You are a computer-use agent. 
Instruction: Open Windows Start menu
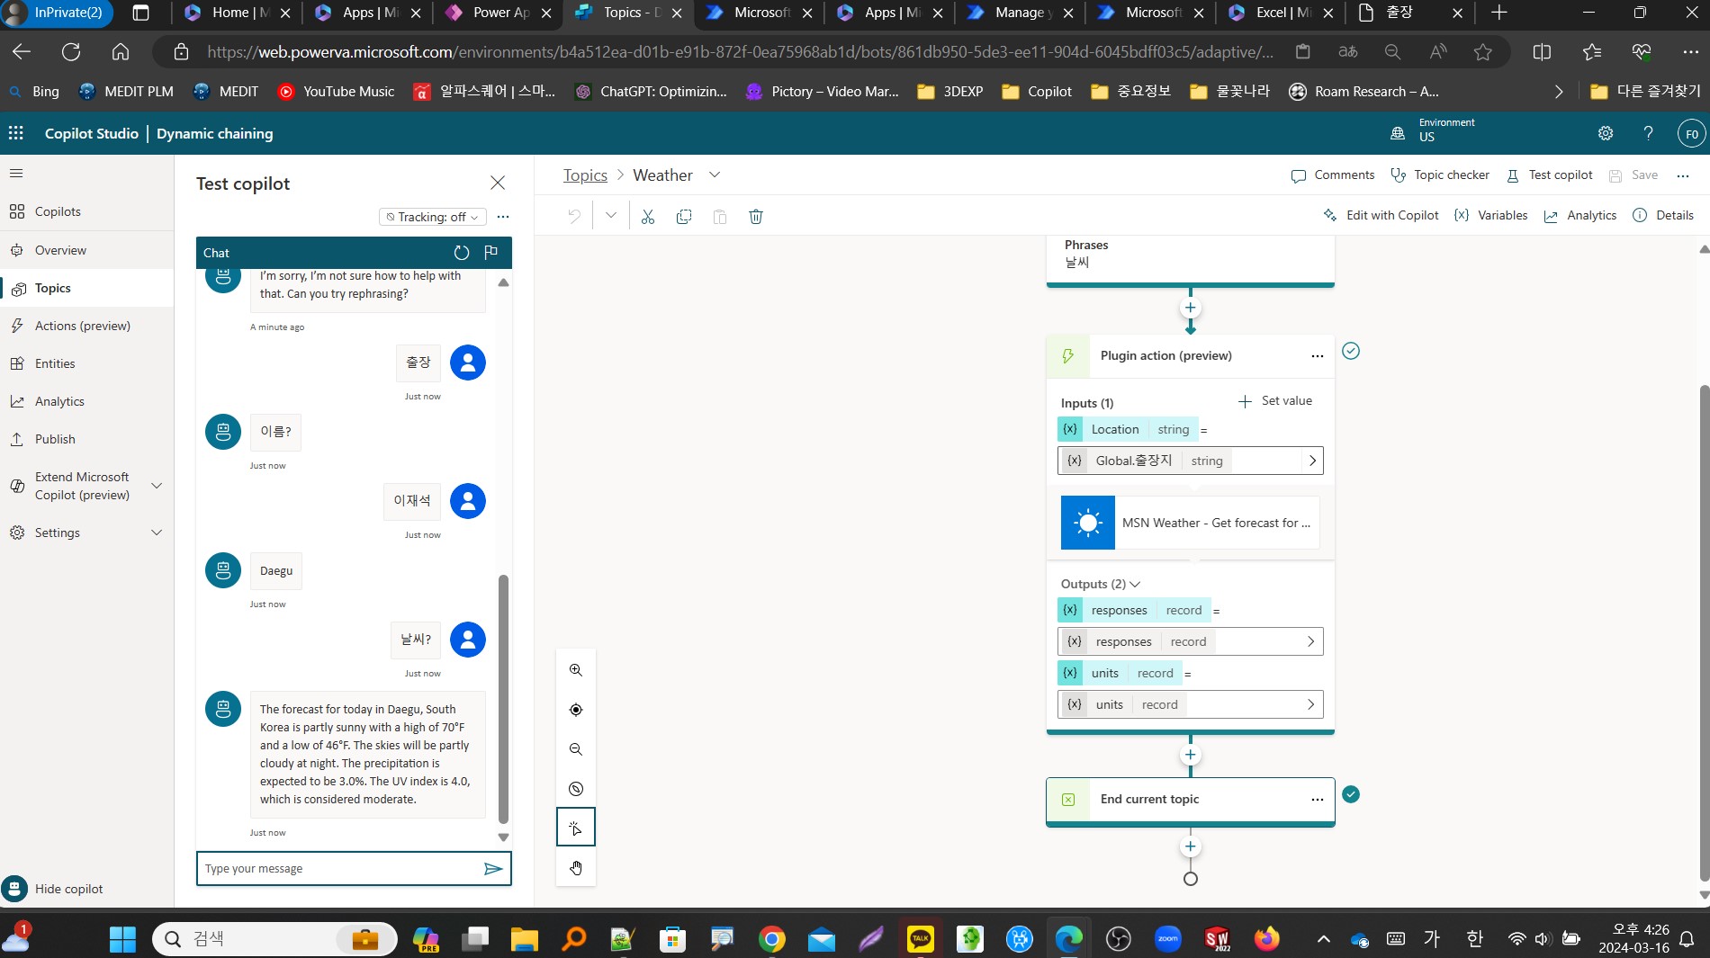122,939
